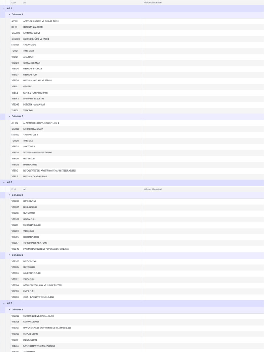Collapse Dönem:2 under Yıl:1
The height and width of the screenshot is (352, 264).
9,117
